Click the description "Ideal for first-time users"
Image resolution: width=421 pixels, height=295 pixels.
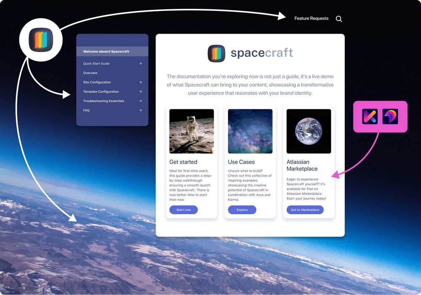[190, 185]
